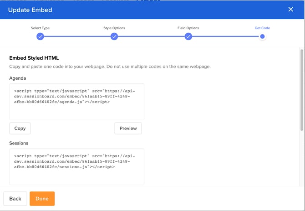Select the 'Select Type' step label
The height and width of the screenshot is (211, 305).
[x=40, y=28]
